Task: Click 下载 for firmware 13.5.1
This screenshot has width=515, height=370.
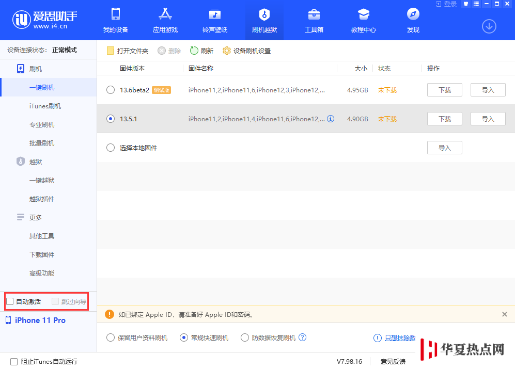Action: point(445,119)
